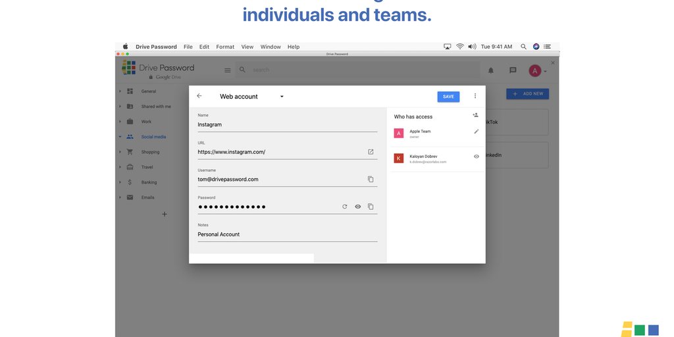
Task: Click the Siri icon in menu bar
Action: 536,47
